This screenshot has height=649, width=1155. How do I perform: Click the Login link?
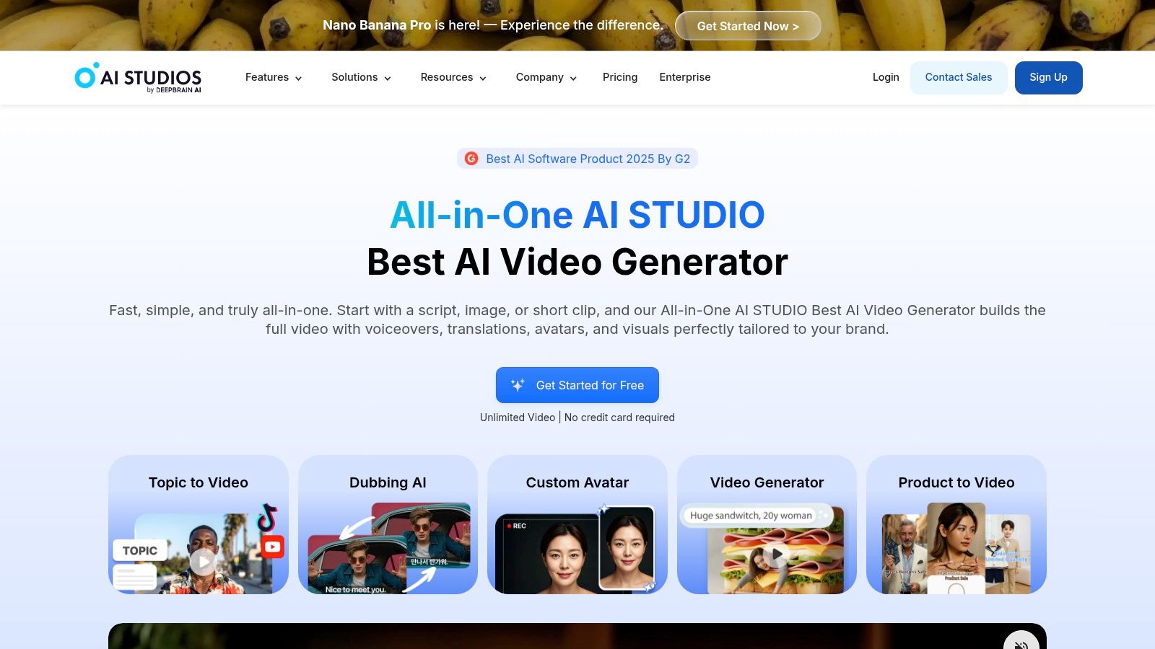pyautogui.click(x=886, y=77)
